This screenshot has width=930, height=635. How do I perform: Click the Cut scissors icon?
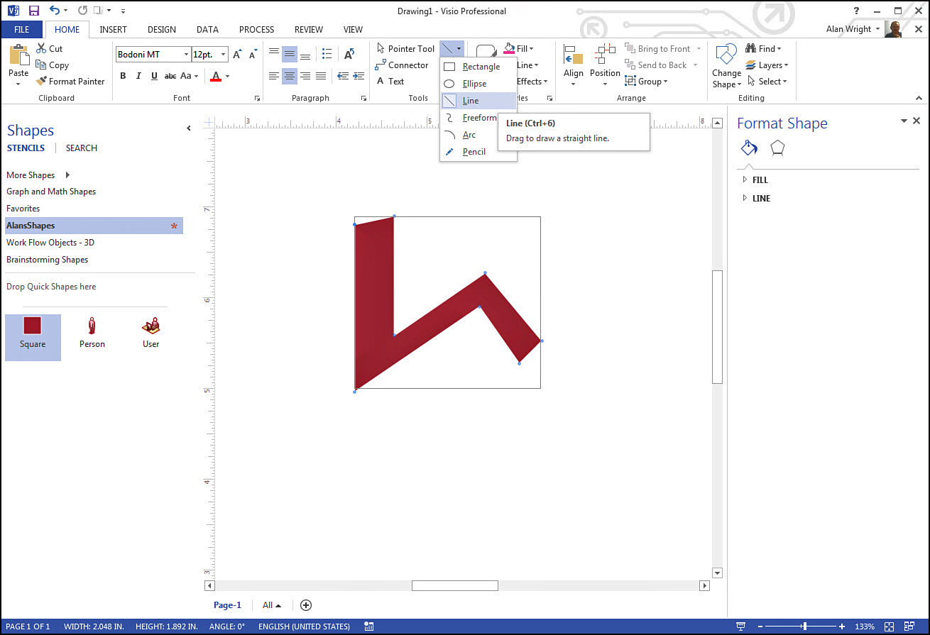coord(41,49)
